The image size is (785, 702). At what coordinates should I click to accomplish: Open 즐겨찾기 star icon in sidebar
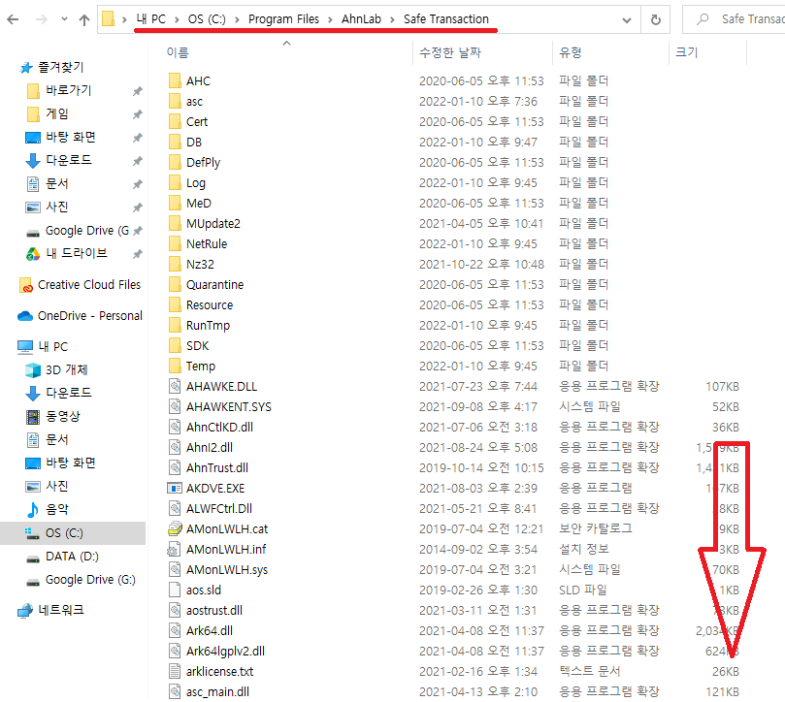click(25, 68)
